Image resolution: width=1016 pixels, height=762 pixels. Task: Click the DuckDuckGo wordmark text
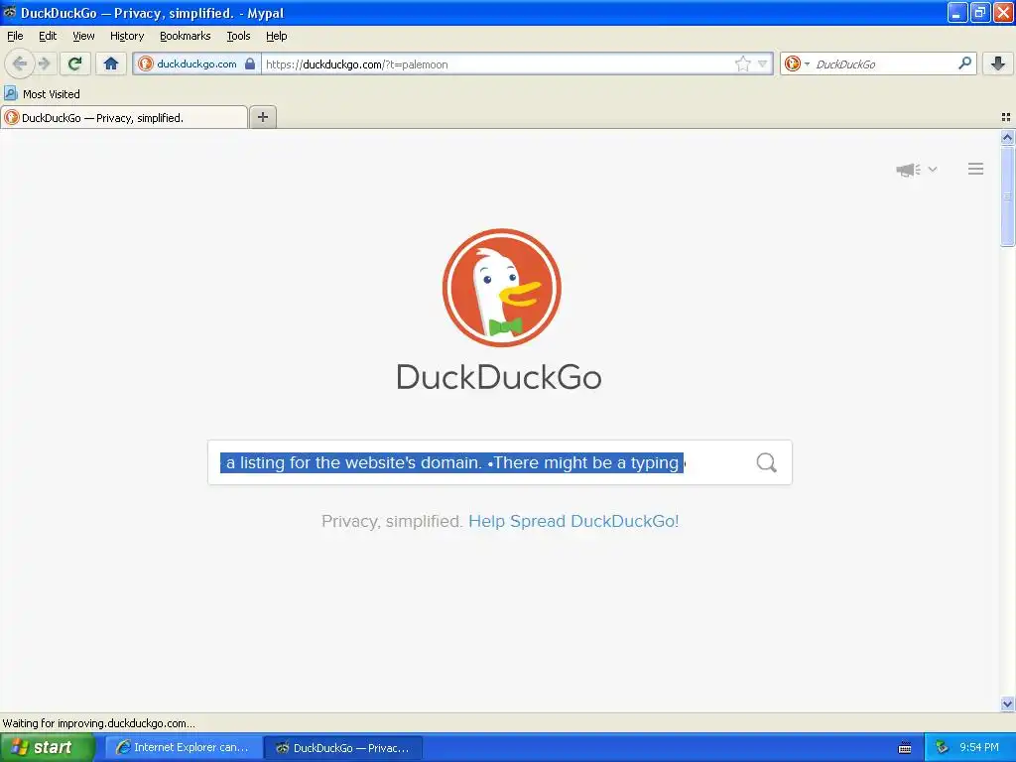click(x=499, y=377)
